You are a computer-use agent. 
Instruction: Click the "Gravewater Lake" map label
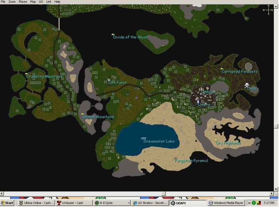[159, 142]
